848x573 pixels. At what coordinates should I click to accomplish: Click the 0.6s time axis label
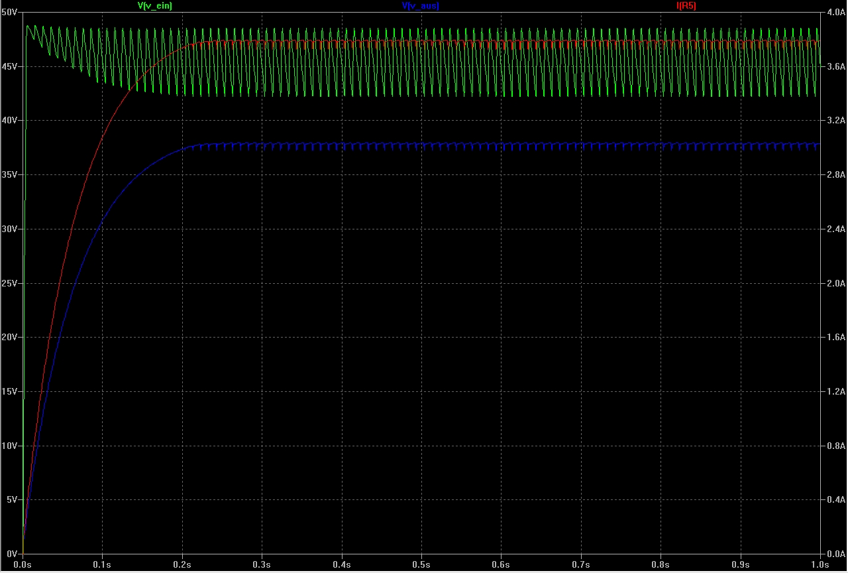click(x=501, y=565)
